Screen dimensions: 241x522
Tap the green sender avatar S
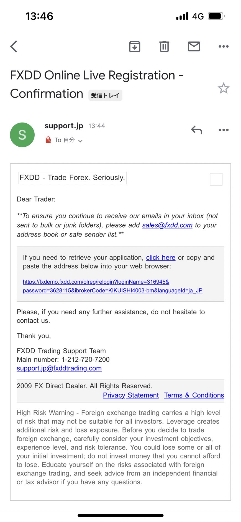pos(22,135)
